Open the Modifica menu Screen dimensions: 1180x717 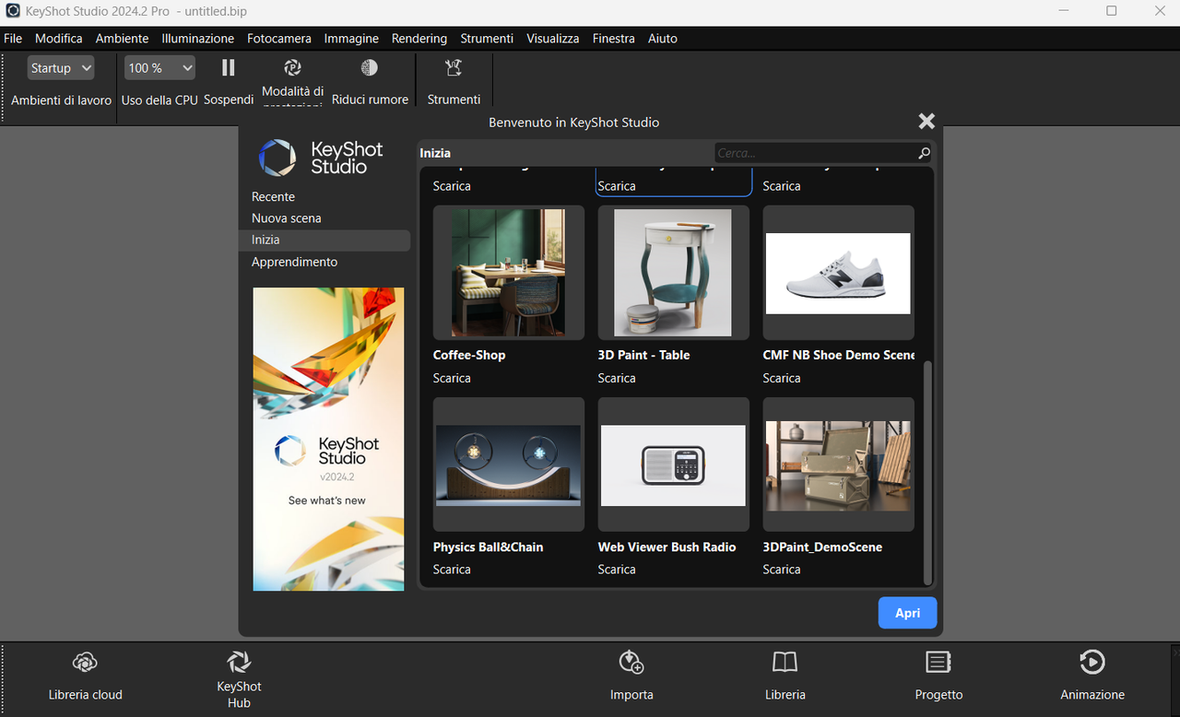[x=59, y=39]
